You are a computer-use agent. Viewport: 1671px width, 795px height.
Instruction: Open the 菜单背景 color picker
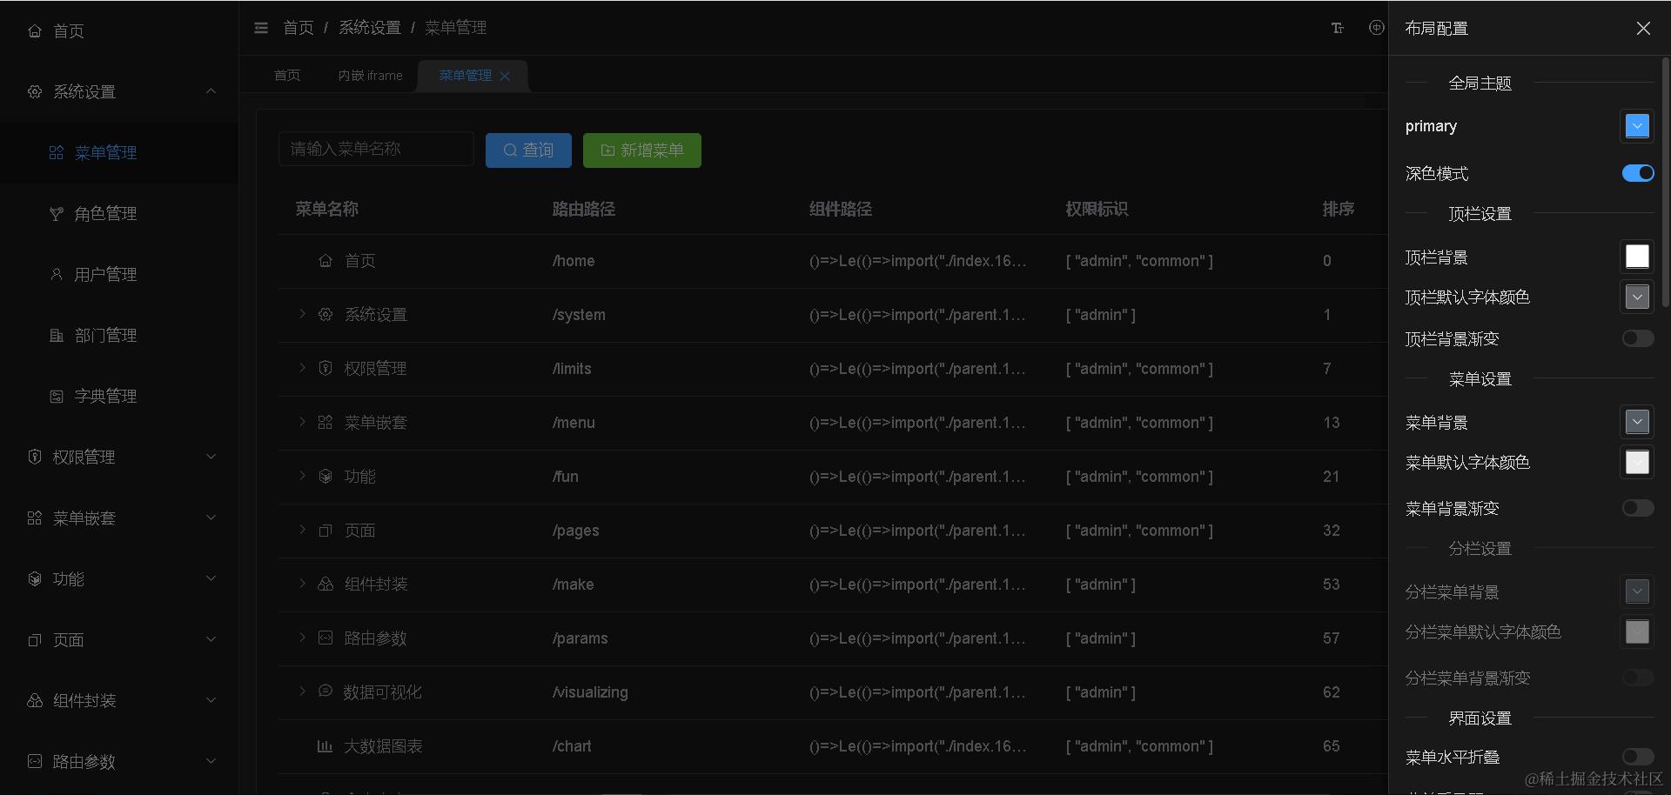point(1637,422)
